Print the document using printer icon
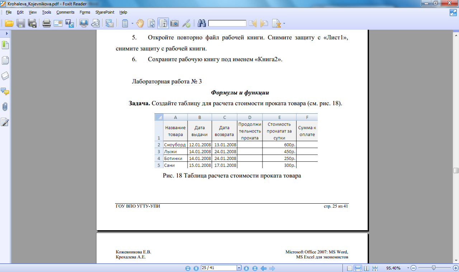Viewport: 459px width, 272px height. point(47,24)
